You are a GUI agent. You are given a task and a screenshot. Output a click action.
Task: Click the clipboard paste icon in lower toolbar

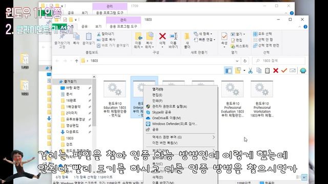pos(268,71)
